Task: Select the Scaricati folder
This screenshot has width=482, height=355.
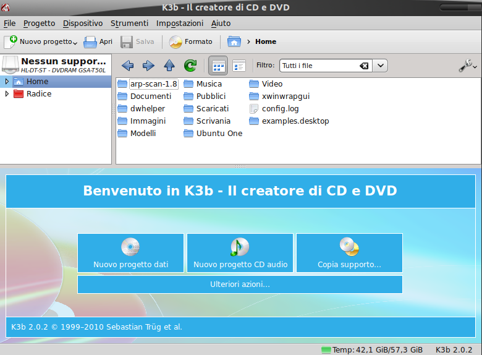Action: click(x=206, y=109)
